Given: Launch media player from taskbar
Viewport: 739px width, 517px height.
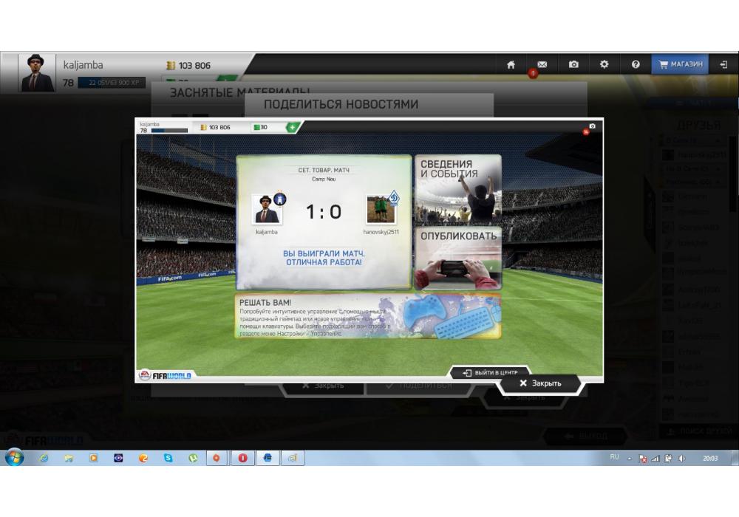Looking at the screenshot, I should click(93, 458).
